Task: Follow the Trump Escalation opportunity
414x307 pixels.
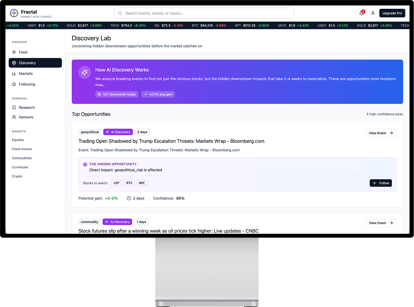Action: tap(381, 183)
